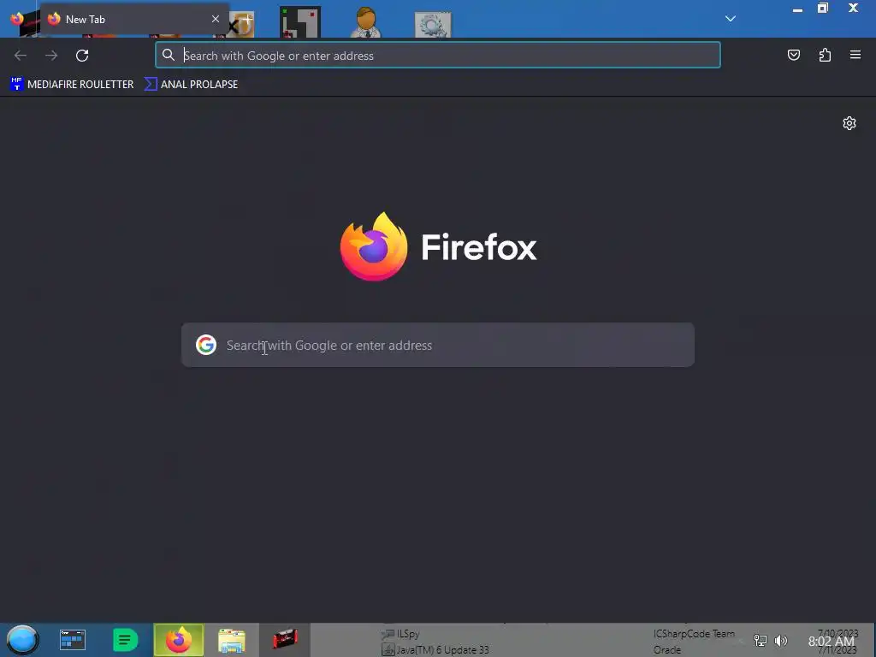The width and height of the screenshot is (876, 657).
Task: Reload the current page
Action: pyautogui.click(x=82, y=56)
